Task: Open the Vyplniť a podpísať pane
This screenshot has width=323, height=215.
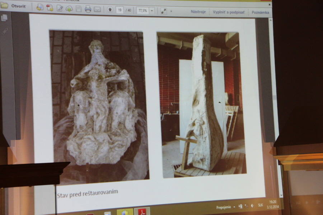Action: [229, 12]
